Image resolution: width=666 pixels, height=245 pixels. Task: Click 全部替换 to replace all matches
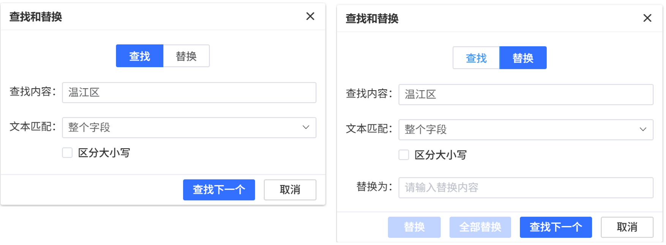pyautogui.click(x=480, y=227)
